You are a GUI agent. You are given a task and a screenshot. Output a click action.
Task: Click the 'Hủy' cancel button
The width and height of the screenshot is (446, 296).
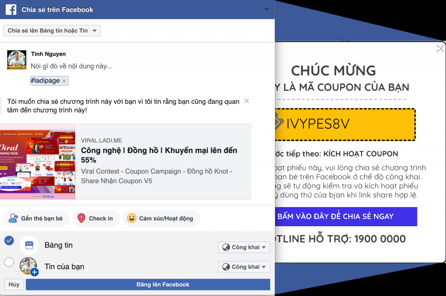[14, 285]
